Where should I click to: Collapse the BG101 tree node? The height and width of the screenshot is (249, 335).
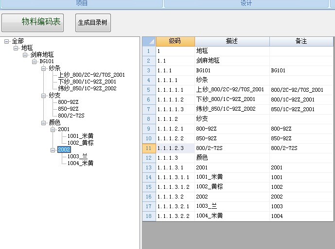click(35, 62)
